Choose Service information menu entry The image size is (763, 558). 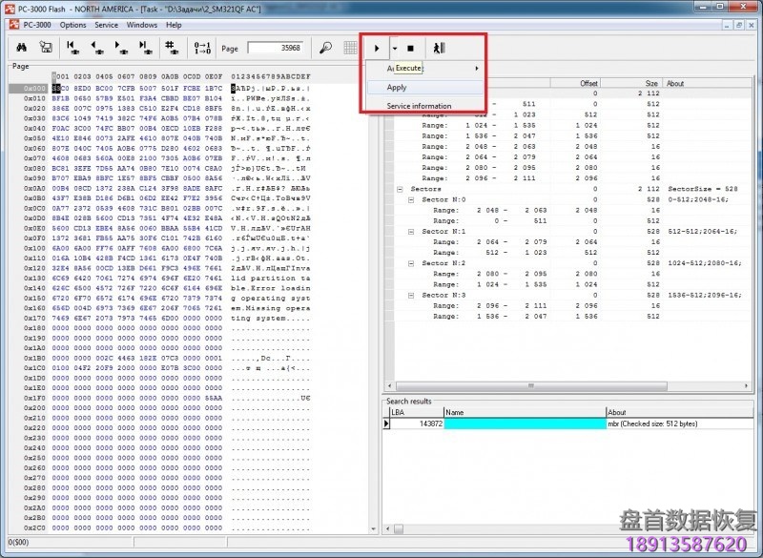point(419,106)
